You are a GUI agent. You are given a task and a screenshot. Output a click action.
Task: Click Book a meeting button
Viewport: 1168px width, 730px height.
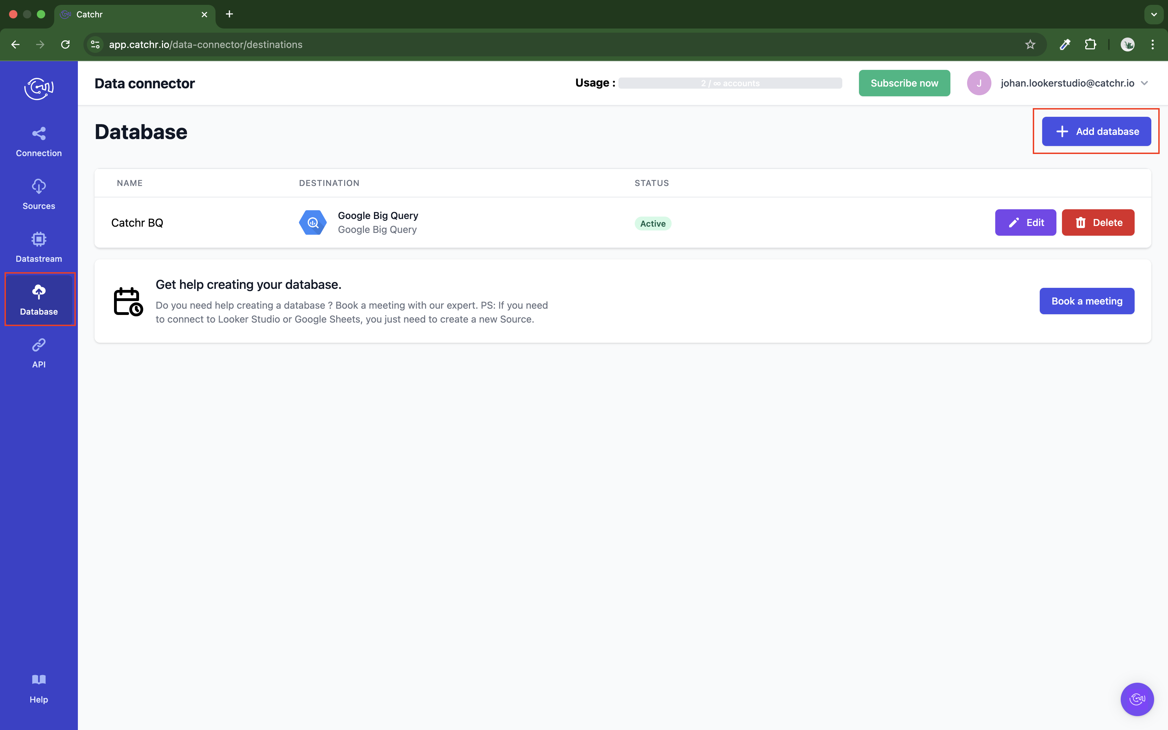tap(1086, 301)
